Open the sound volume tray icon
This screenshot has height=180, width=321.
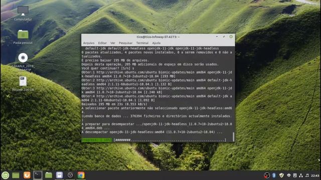(x=307, y=175)
